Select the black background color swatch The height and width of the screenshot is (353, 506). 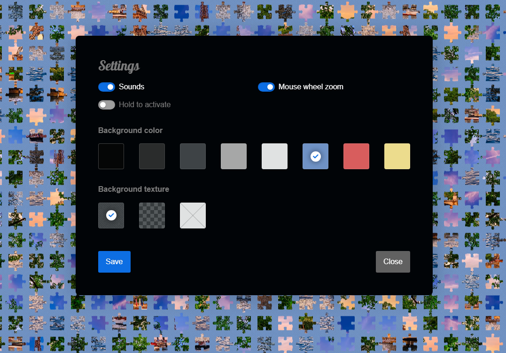111,157
